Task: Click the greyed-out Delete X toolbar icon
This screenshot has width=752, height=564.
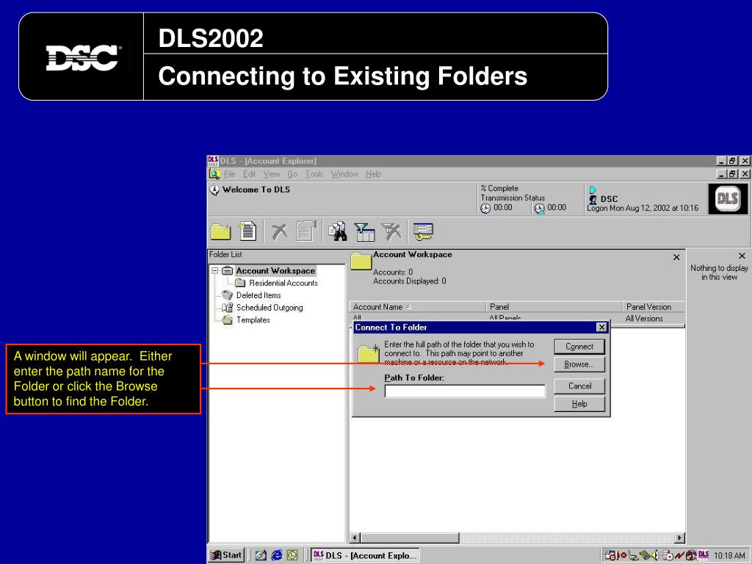Action: 280,231
